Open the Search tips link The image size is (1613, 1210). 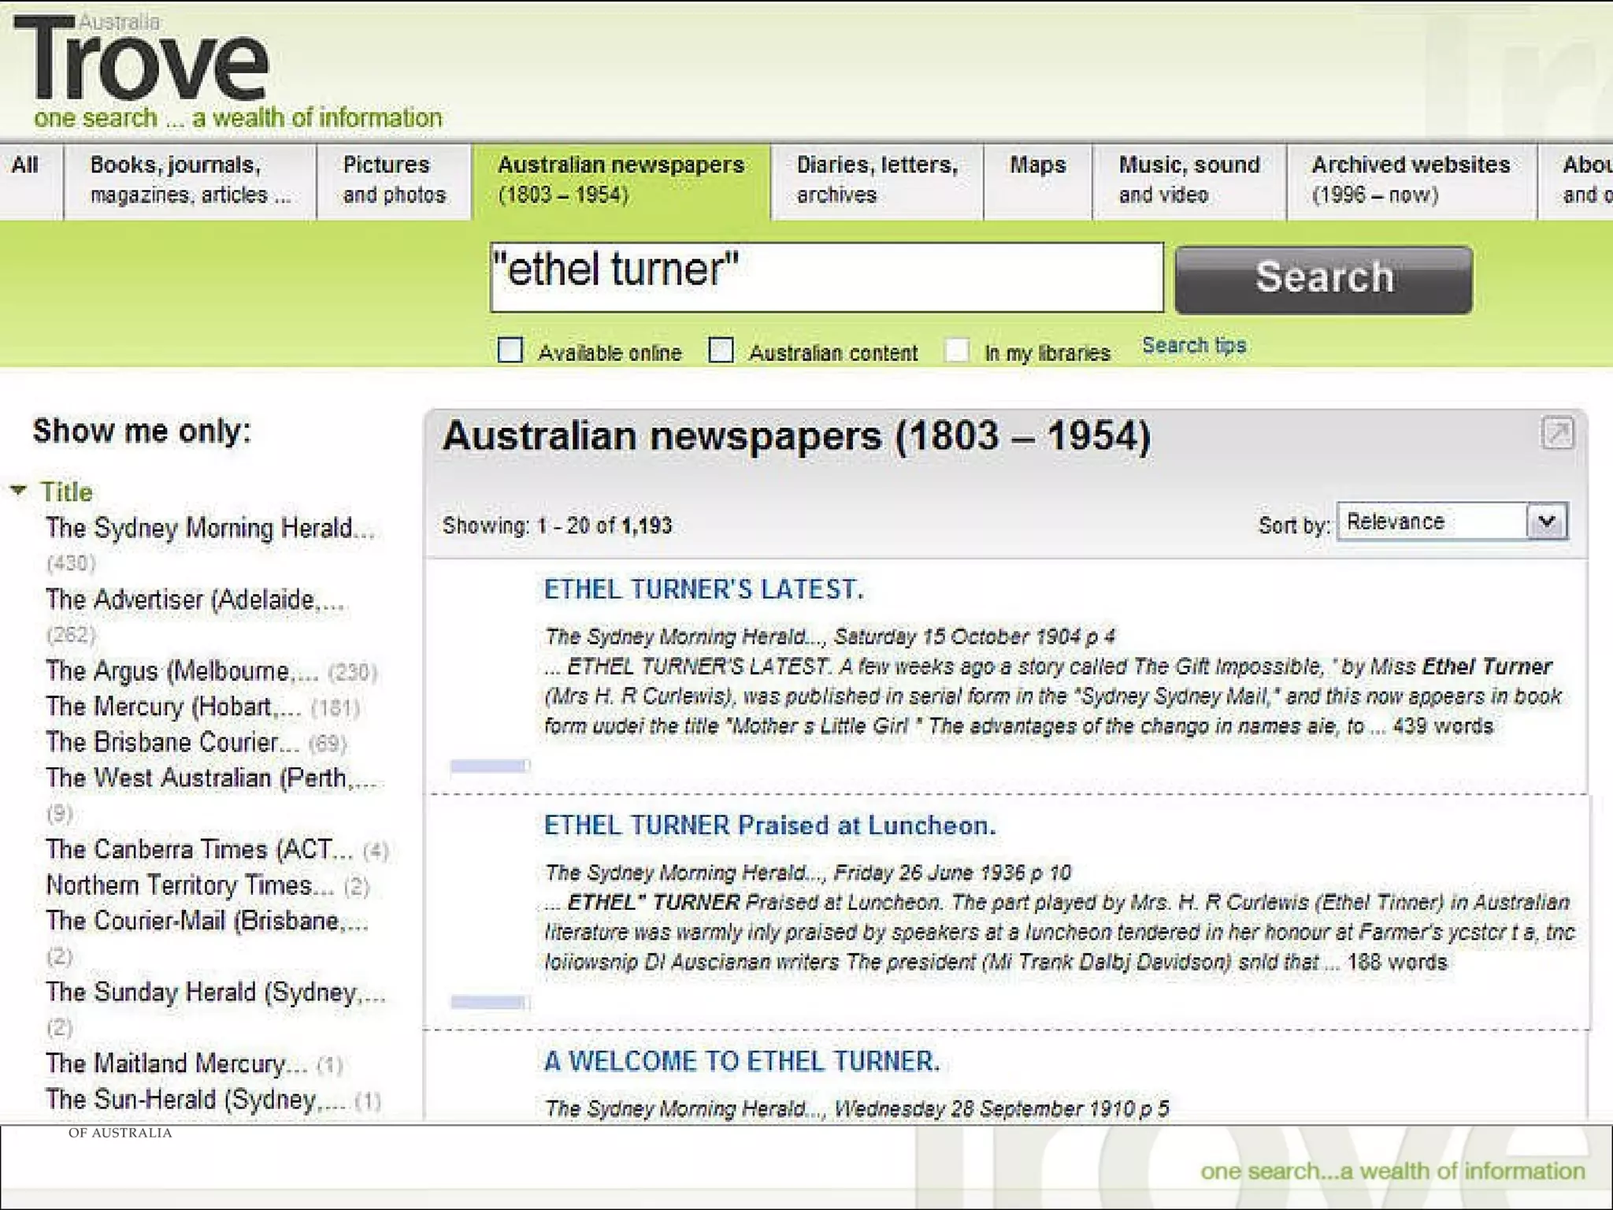coord(1194,345)
